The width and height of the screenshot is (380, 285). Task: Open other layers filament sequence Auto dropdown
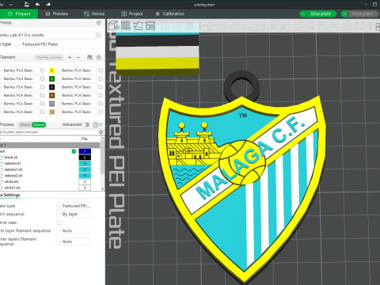(x=74, y=241)
